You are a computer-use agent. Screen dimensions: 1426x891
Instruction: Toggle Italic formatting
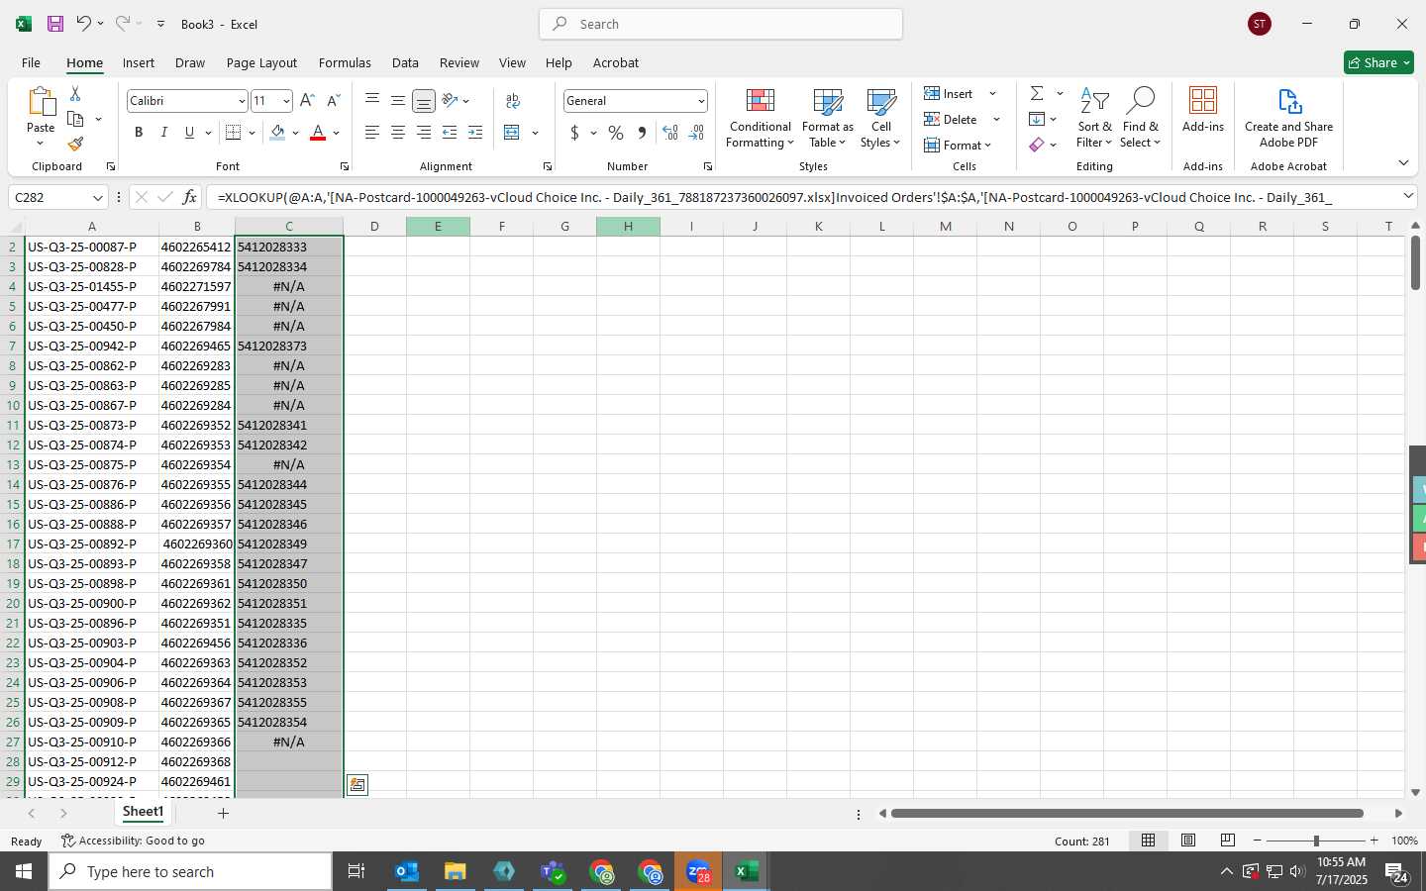164,133
